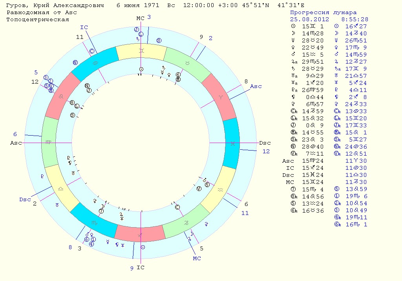Viewport: 402px width, 281px height.
Task: Select the natal Venus symbol in the inner ring
Action: coord(169,75)
